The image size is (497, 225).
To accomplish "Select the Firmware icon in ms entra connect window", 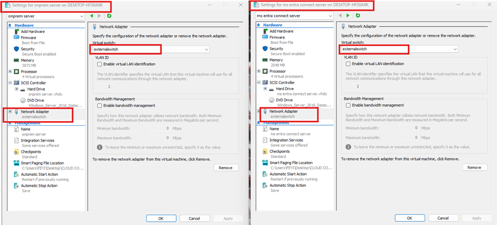I will pos(264,38).
